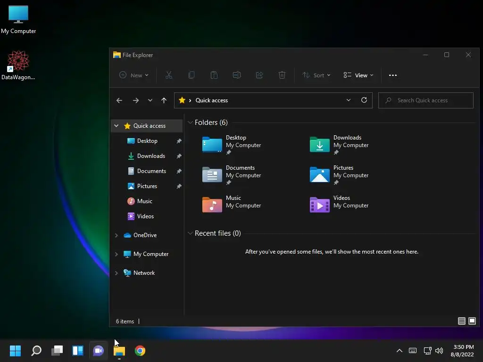Viewport: 483px width, 362px height.
Task: Switch to details view in status bar
Action: pyautogui.click(x=461, y=321)
